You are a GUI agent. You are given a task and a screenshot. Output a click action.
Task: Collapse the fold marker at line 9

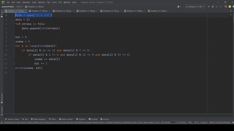14,51
